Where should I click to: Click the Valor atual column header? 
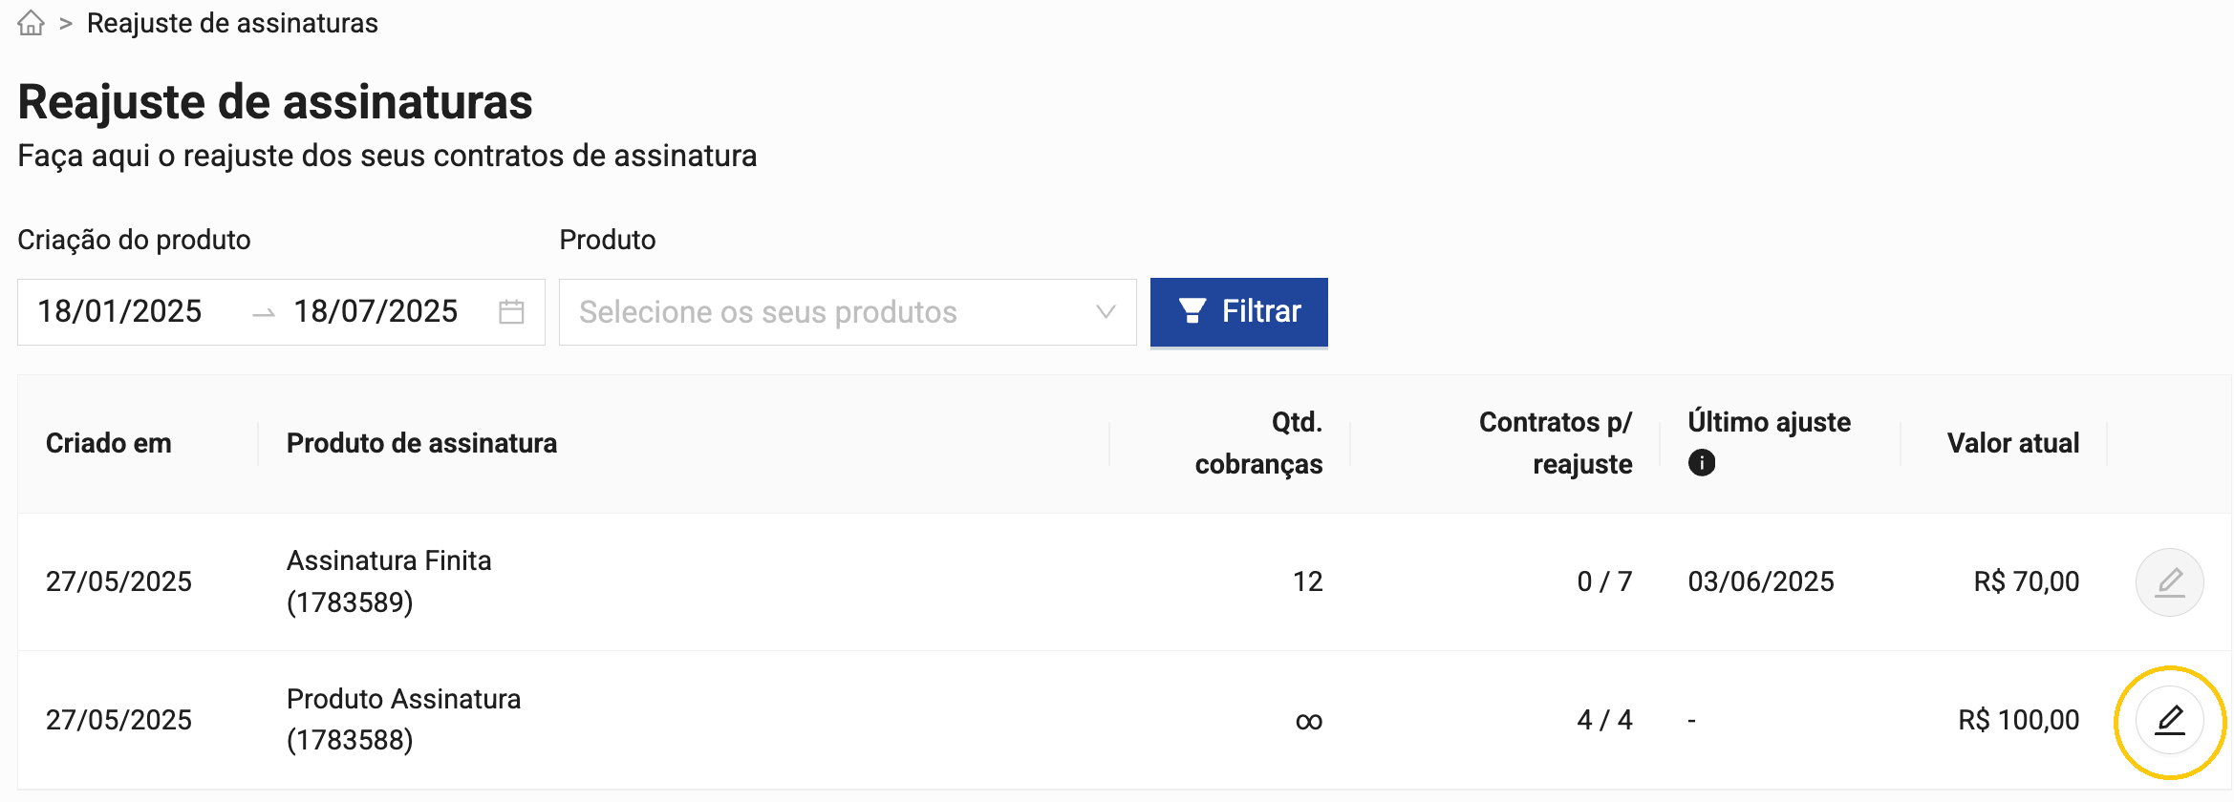[2012, 443]
